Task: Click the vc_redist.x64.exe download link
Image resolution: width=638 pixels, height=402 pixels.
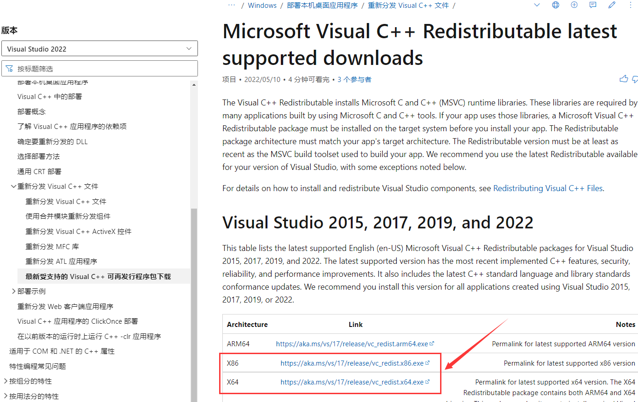Action: pyautogui.click(x=355, y=382)
